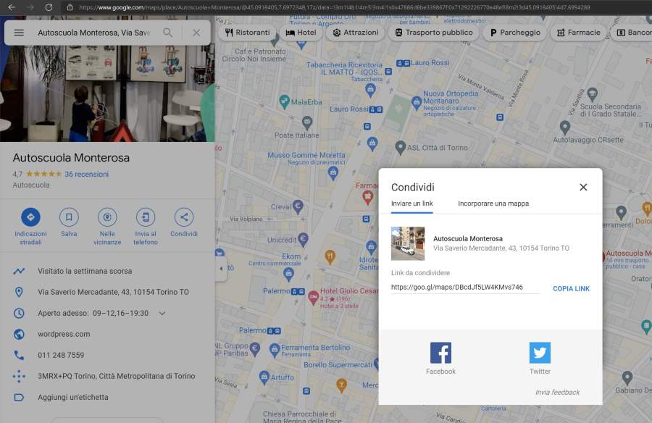Close the Condividi dialog
The width and height of the screenshot is (652, 423).
pyautogui.click(x=583, y=187)
